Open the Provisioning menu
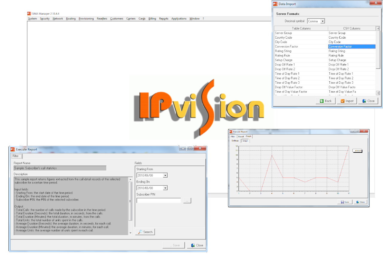The image size is (383, 275). coord(86,19)
